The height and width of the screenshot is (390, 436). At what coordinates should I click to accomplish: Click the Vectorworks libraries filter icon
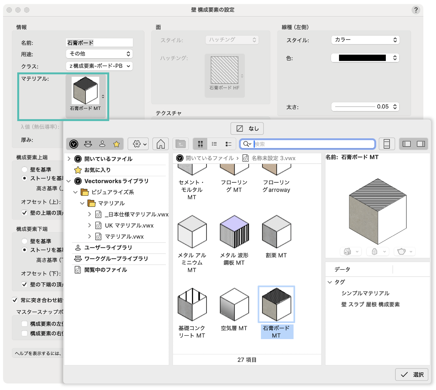click(x=74, y=144)
